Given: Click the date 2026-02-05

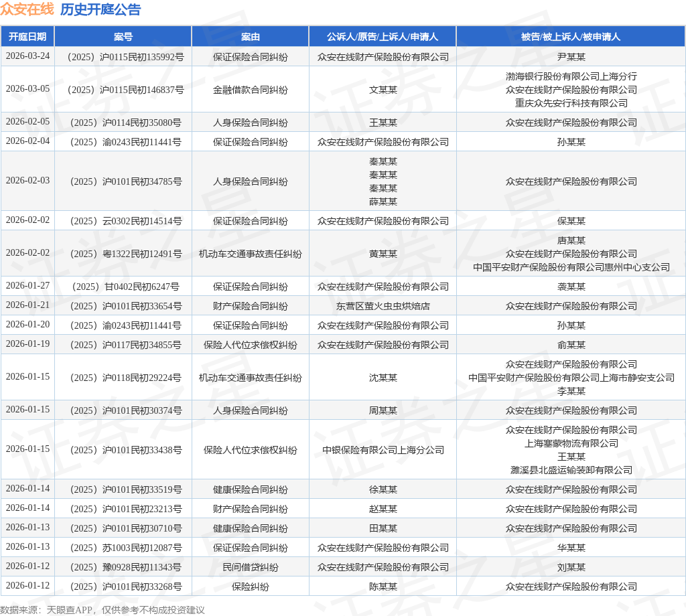Looking at the screenshot, I should [27, 122].
